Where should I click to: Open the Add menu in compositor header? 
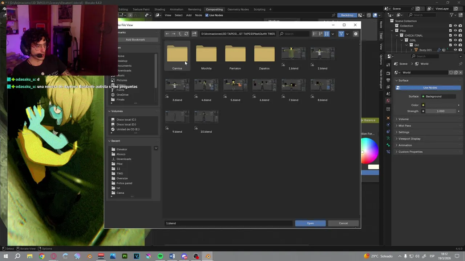tap(189, 15)
